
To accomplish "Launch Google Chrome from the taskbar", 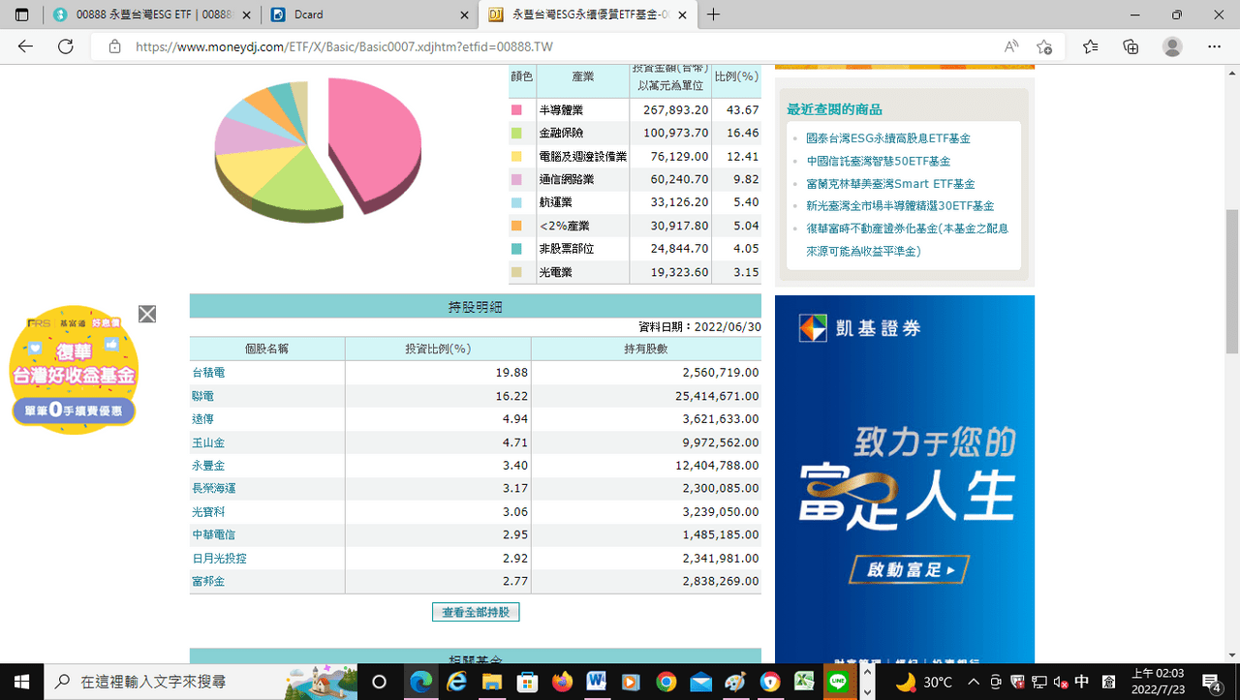I will [x=666, y=682].
